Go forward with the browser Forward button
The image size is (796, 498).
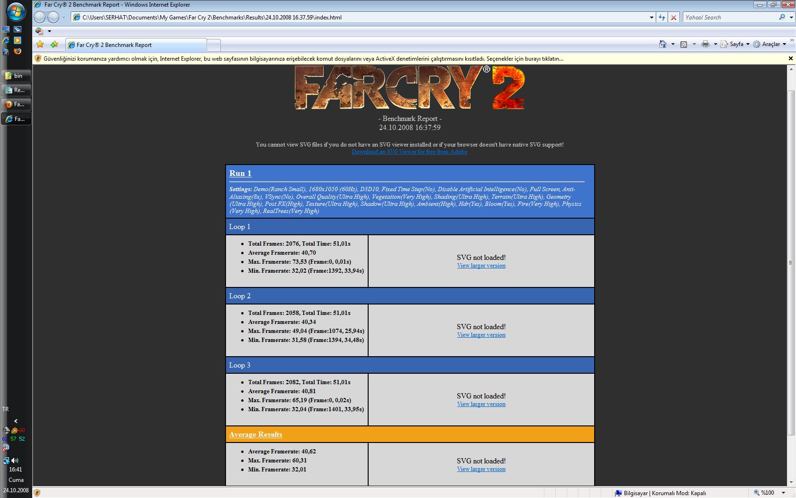coord(53,17)
